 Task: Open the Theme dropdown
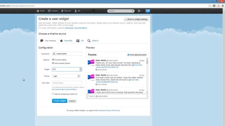(x=66, y=76)
